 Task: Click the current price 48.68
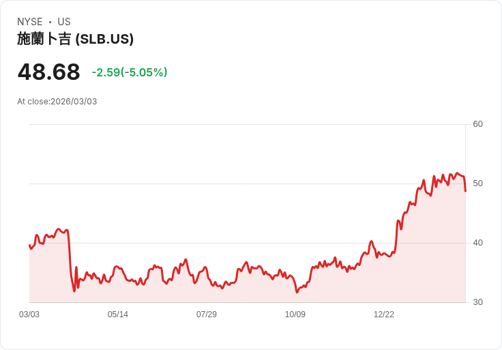pyautogui.click(x=48, y=72)
